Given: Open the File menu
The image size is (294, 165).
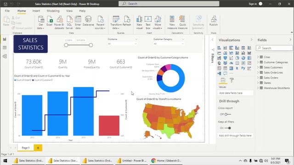Looking at the screenshot, I should [x=7, y=11].
